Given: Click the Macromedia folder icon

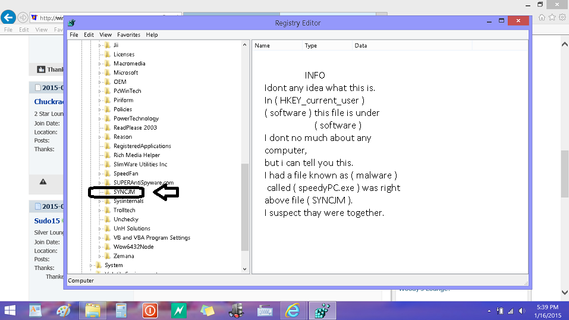Looking at the screenshot, I should pyautogui.click(x=108, y=64).
